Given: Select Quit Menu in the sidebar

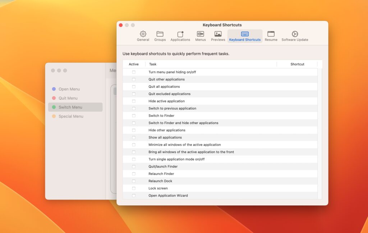Looking at the screenshot, I should pyautogui.click(x=69, y=98).
